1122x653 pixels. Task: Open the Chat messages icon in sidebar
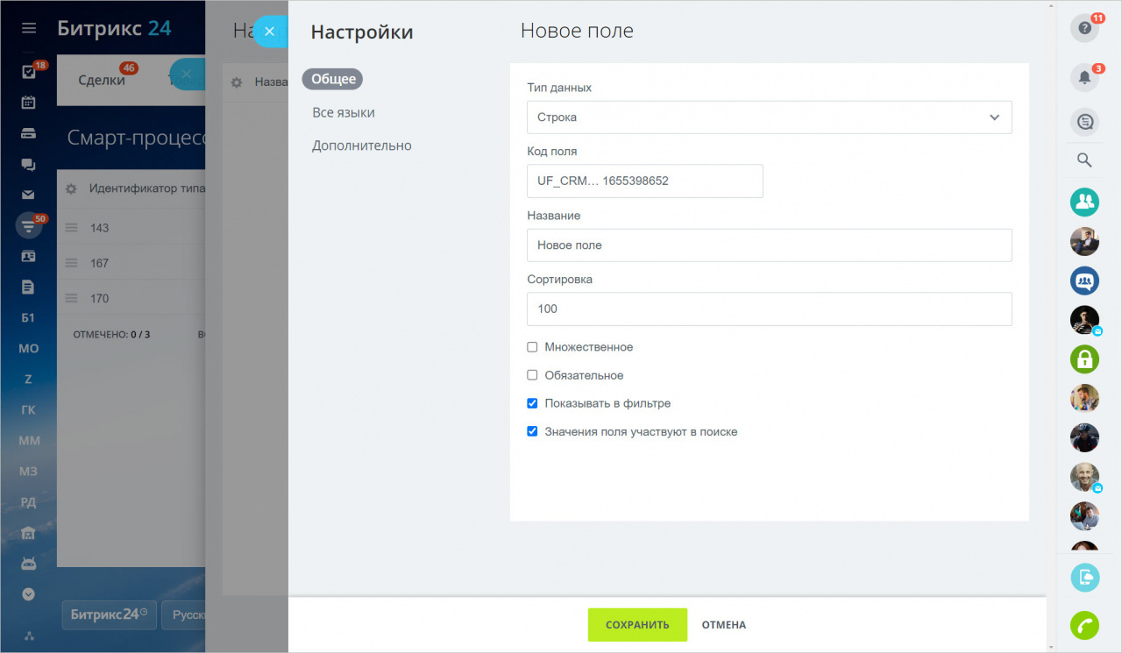click(x=29, y=164)
